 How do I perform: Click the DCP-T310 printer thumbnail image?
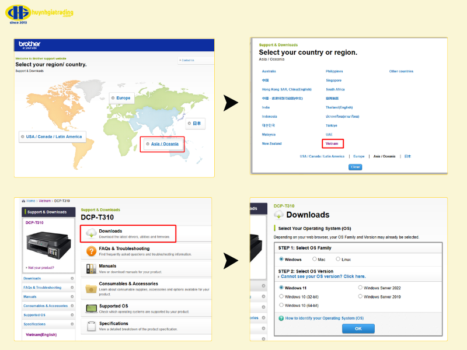coord(48,244)
